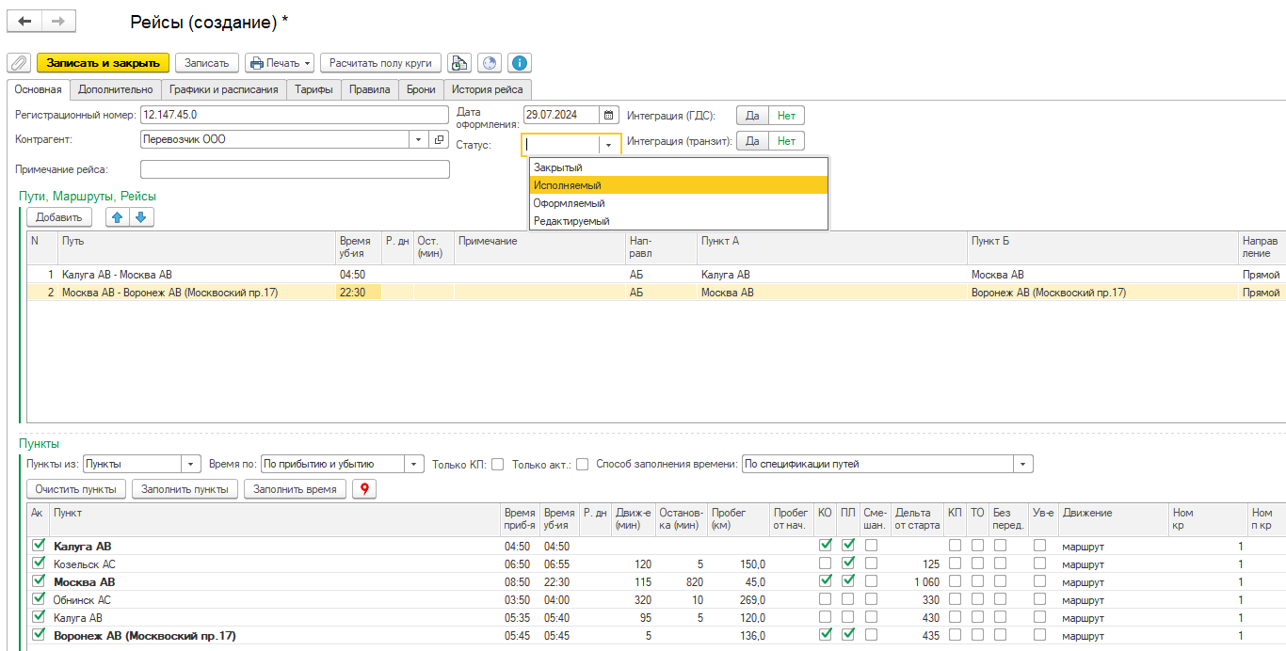
Task: Open the Способ заполнения времени dropdown
Action: 1022,464
